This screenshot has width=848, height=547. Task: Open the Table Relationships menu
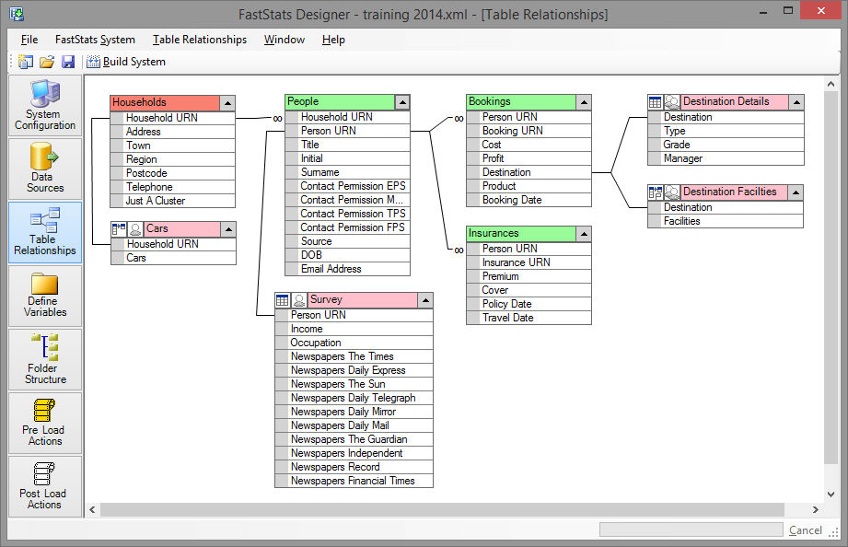coord(200,40)
